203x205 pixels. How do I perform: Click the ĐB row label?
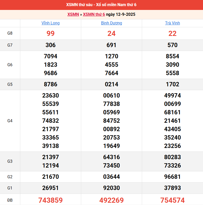point(10,200)
